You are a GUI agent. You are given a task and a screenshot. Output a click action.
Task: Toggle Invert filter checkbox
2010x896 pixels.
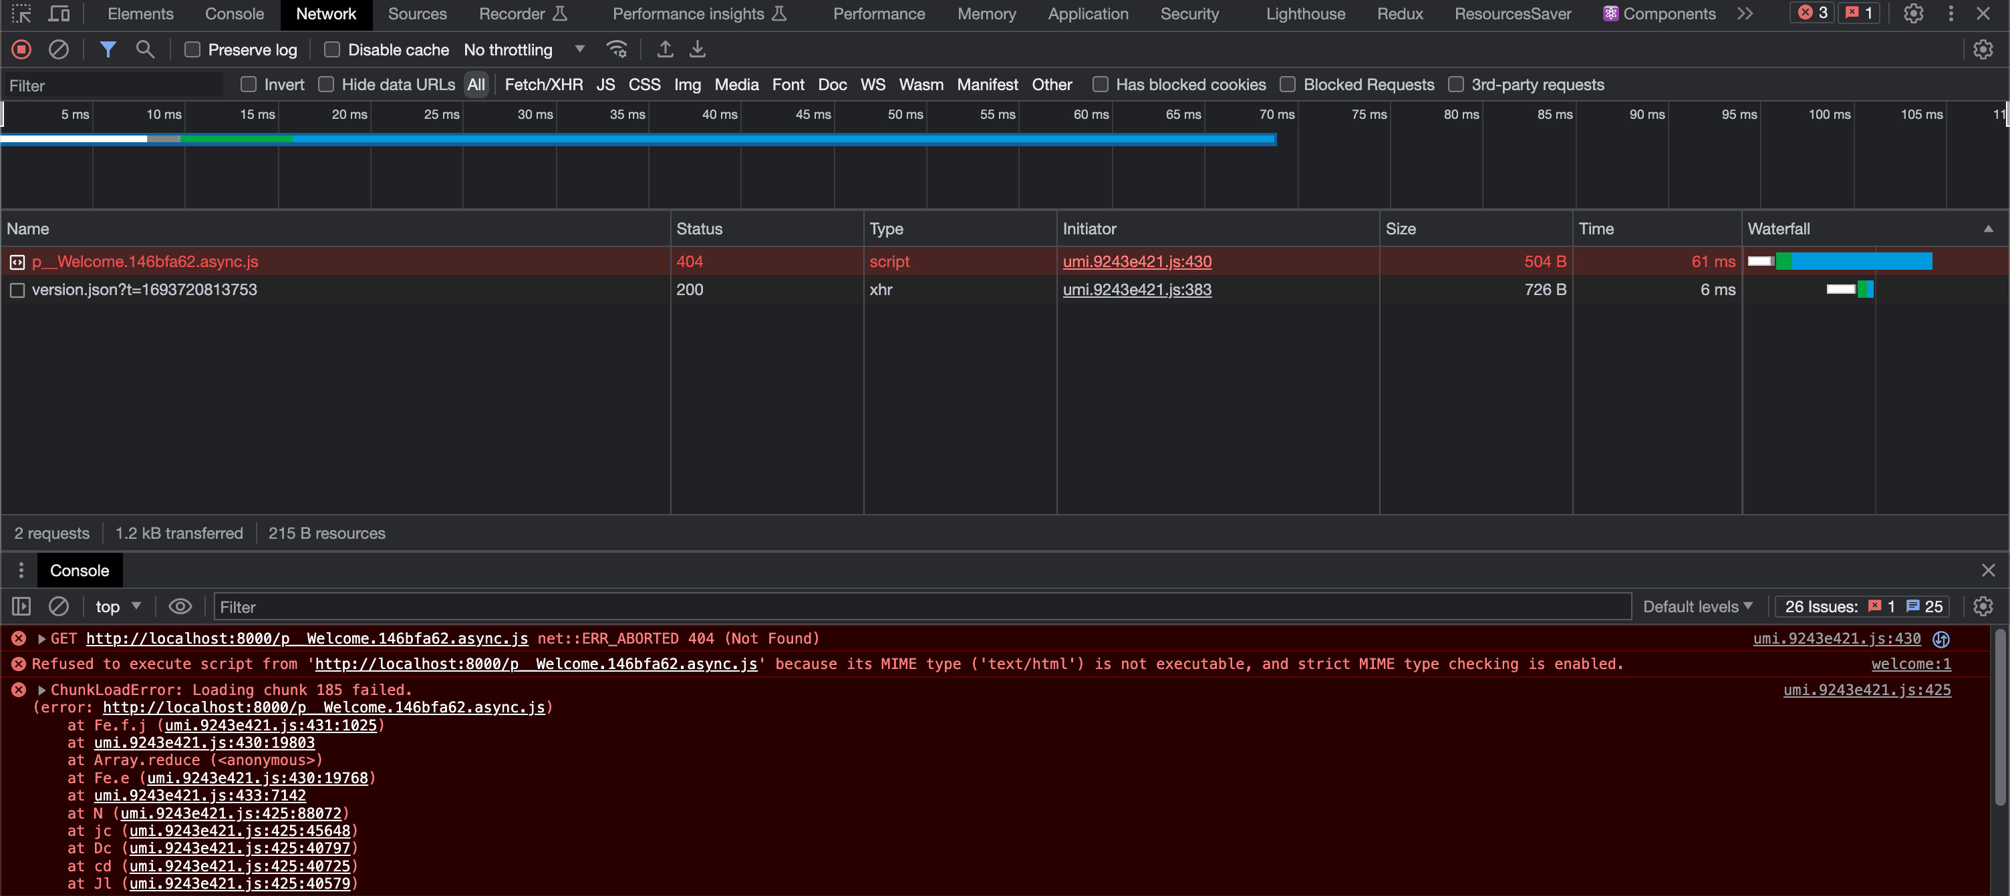click(x=249, y=85)
